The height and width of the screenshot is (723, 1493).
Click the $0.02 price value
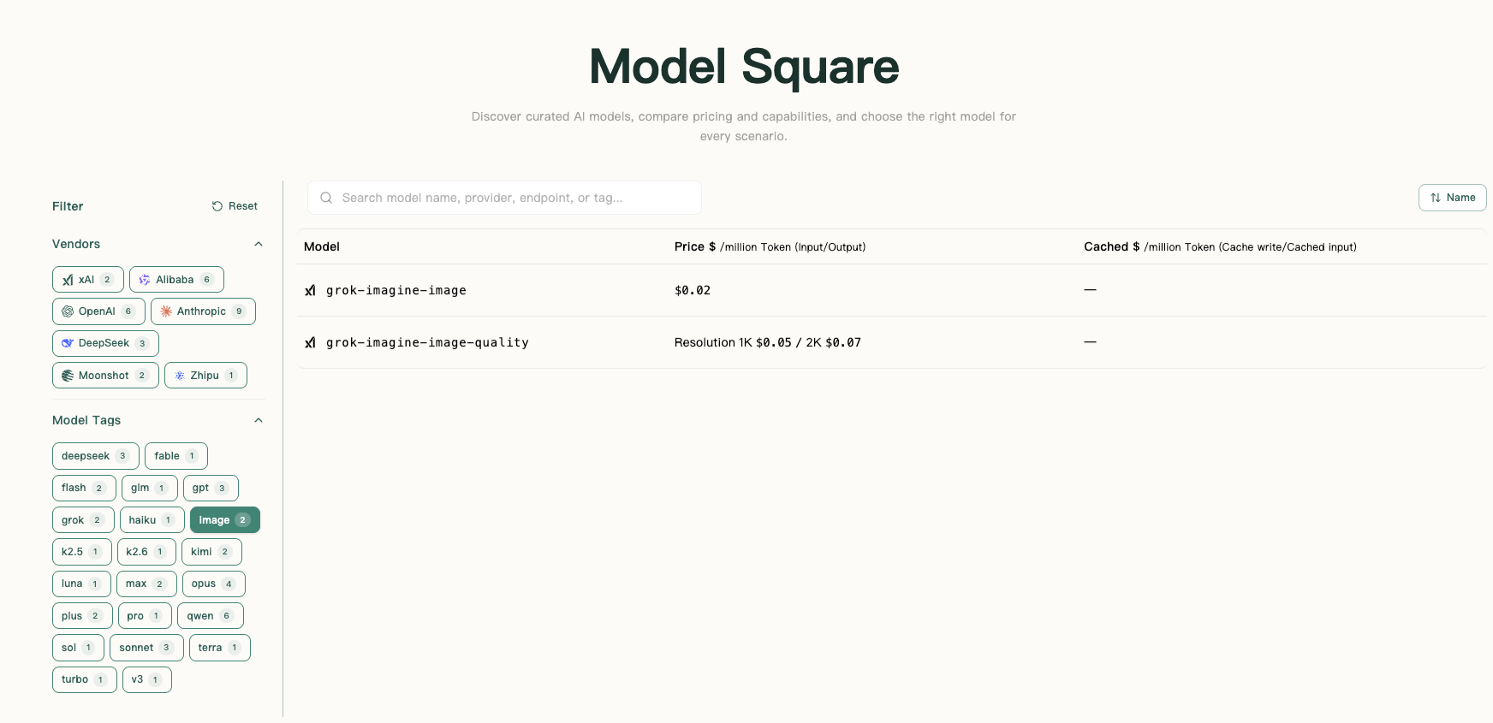click(x=693, y=290)
